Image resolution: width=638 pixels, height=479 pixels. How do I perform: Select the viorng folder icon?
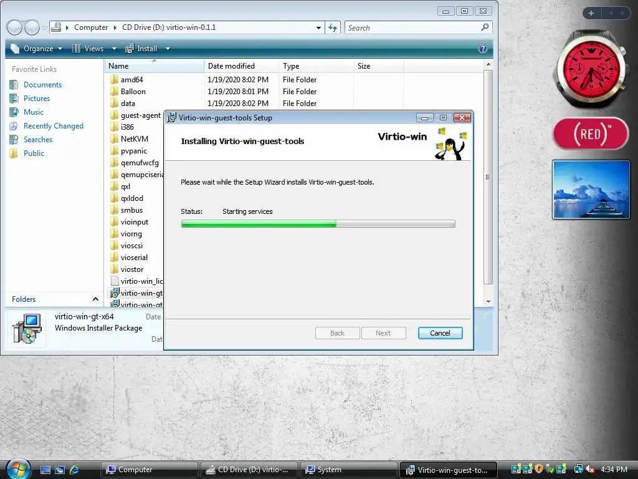(x=115, y=234)
